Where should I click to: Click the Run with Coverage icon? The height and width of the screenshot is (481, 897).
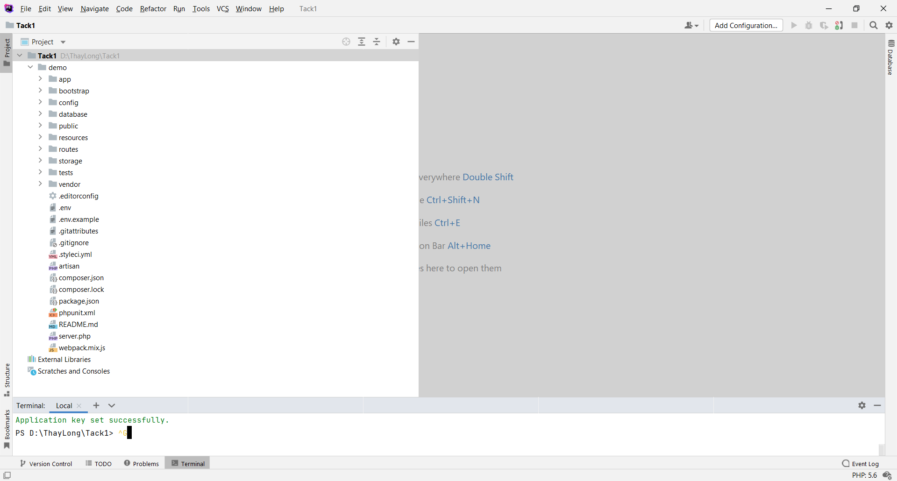tap(824, 25)
